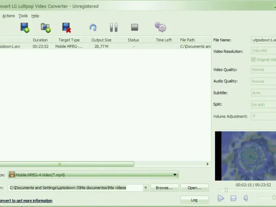The height and width of the screenshot is (207, 276).
Task: Click the File Name field
Action: pos(264,40)
